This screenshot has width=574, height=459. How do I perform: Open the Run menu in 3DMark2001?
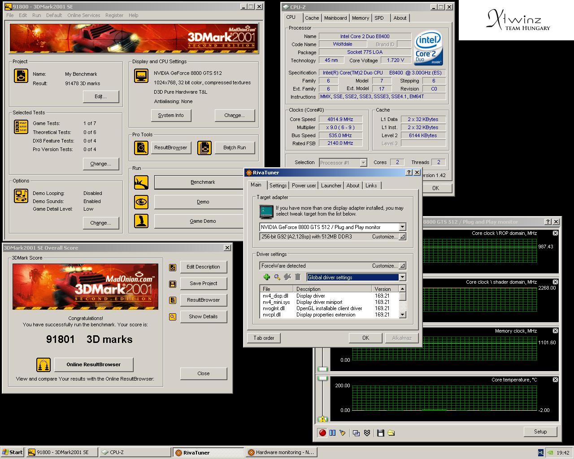click(x=37, y=15)
